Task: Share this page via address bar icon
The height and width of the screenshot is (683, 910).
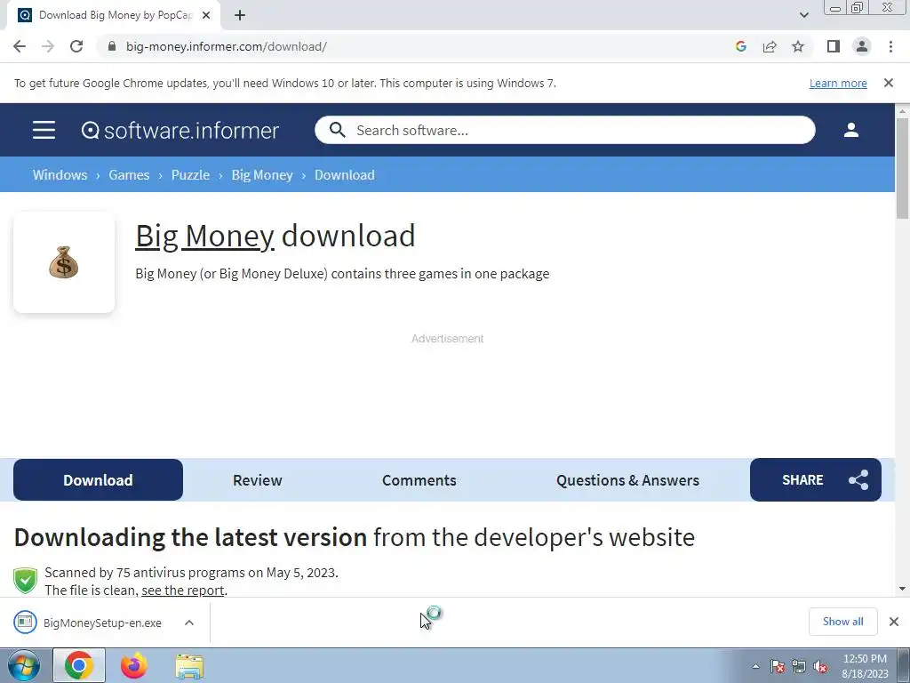Action: pyautogui.click(x=770, y=46)
